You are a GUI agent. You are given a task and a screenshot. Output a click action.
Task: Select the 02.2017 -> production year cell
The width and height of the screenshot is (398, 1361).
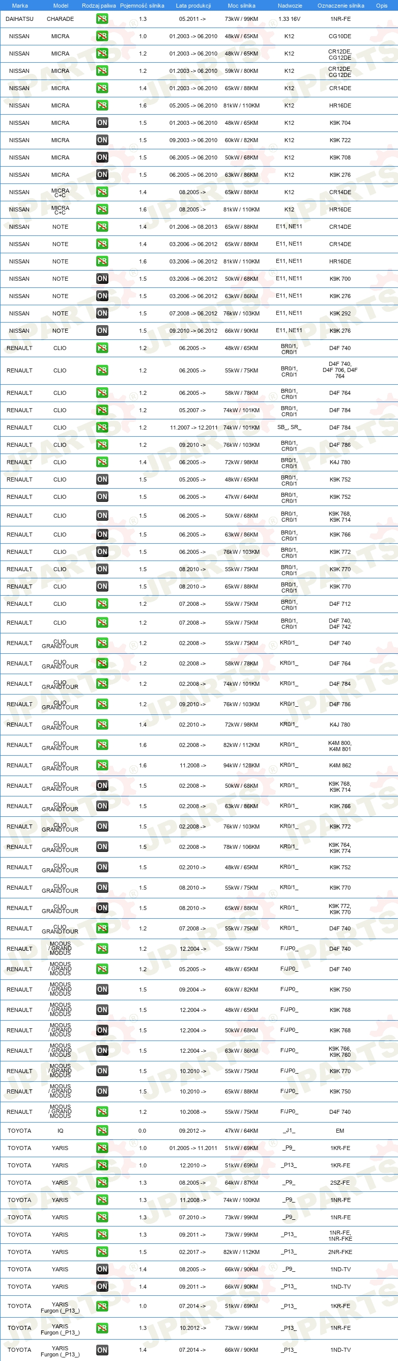(x=192, y=1252)
